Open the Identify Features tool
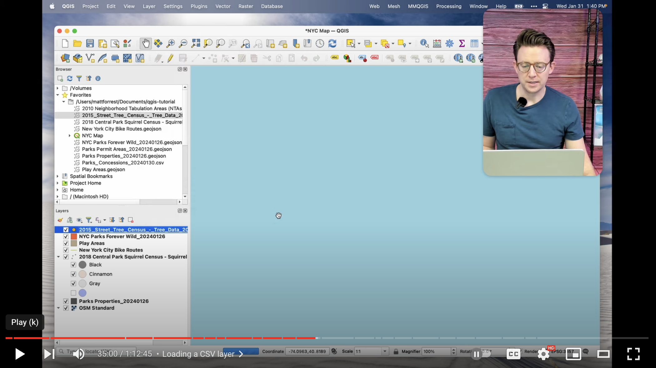656x368 pixels. pyautogui.click(x=425, y=43)
